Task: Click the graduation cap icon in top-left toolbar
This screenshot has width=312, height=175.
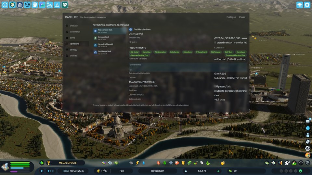Action: [x=27, y=5]
